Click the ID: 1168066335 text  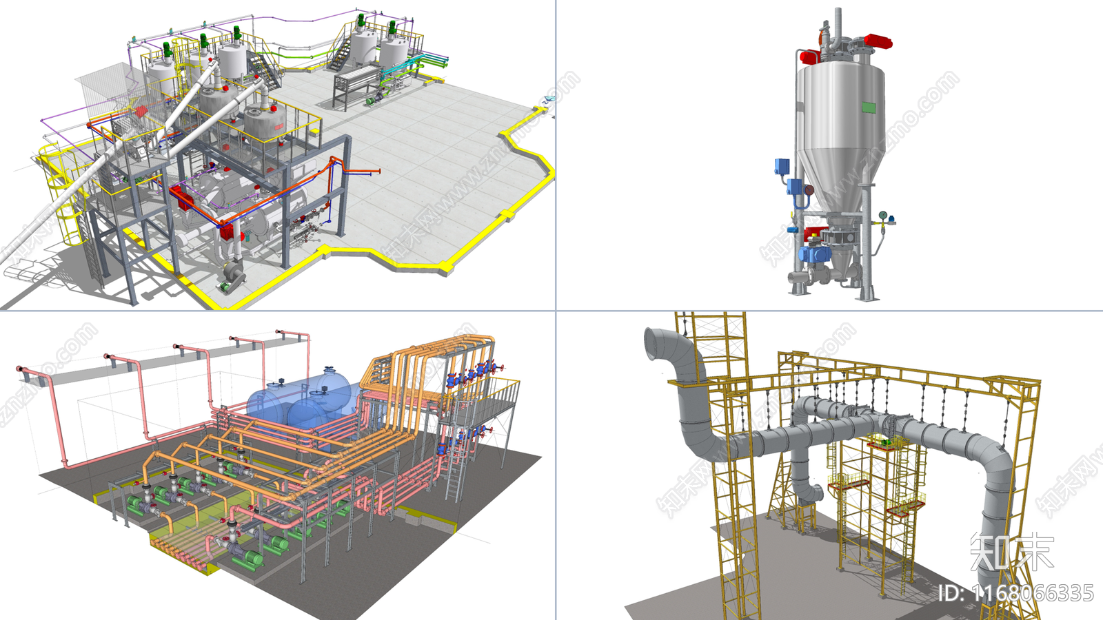[x=1015, y=593]
